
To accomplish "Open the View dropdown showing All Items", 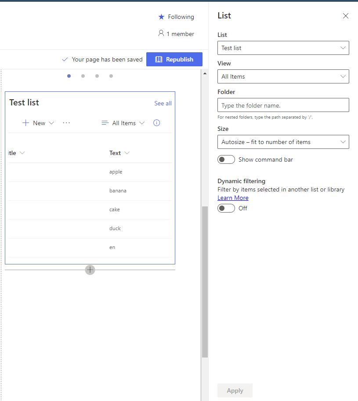I will click(x=283, y=76).
